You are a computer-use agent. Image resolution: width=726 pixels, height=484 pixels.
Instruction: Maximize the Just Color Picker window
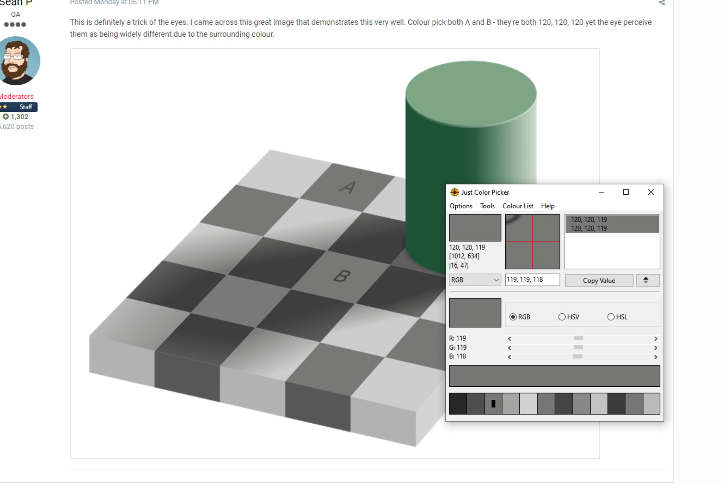coord(626,192)
